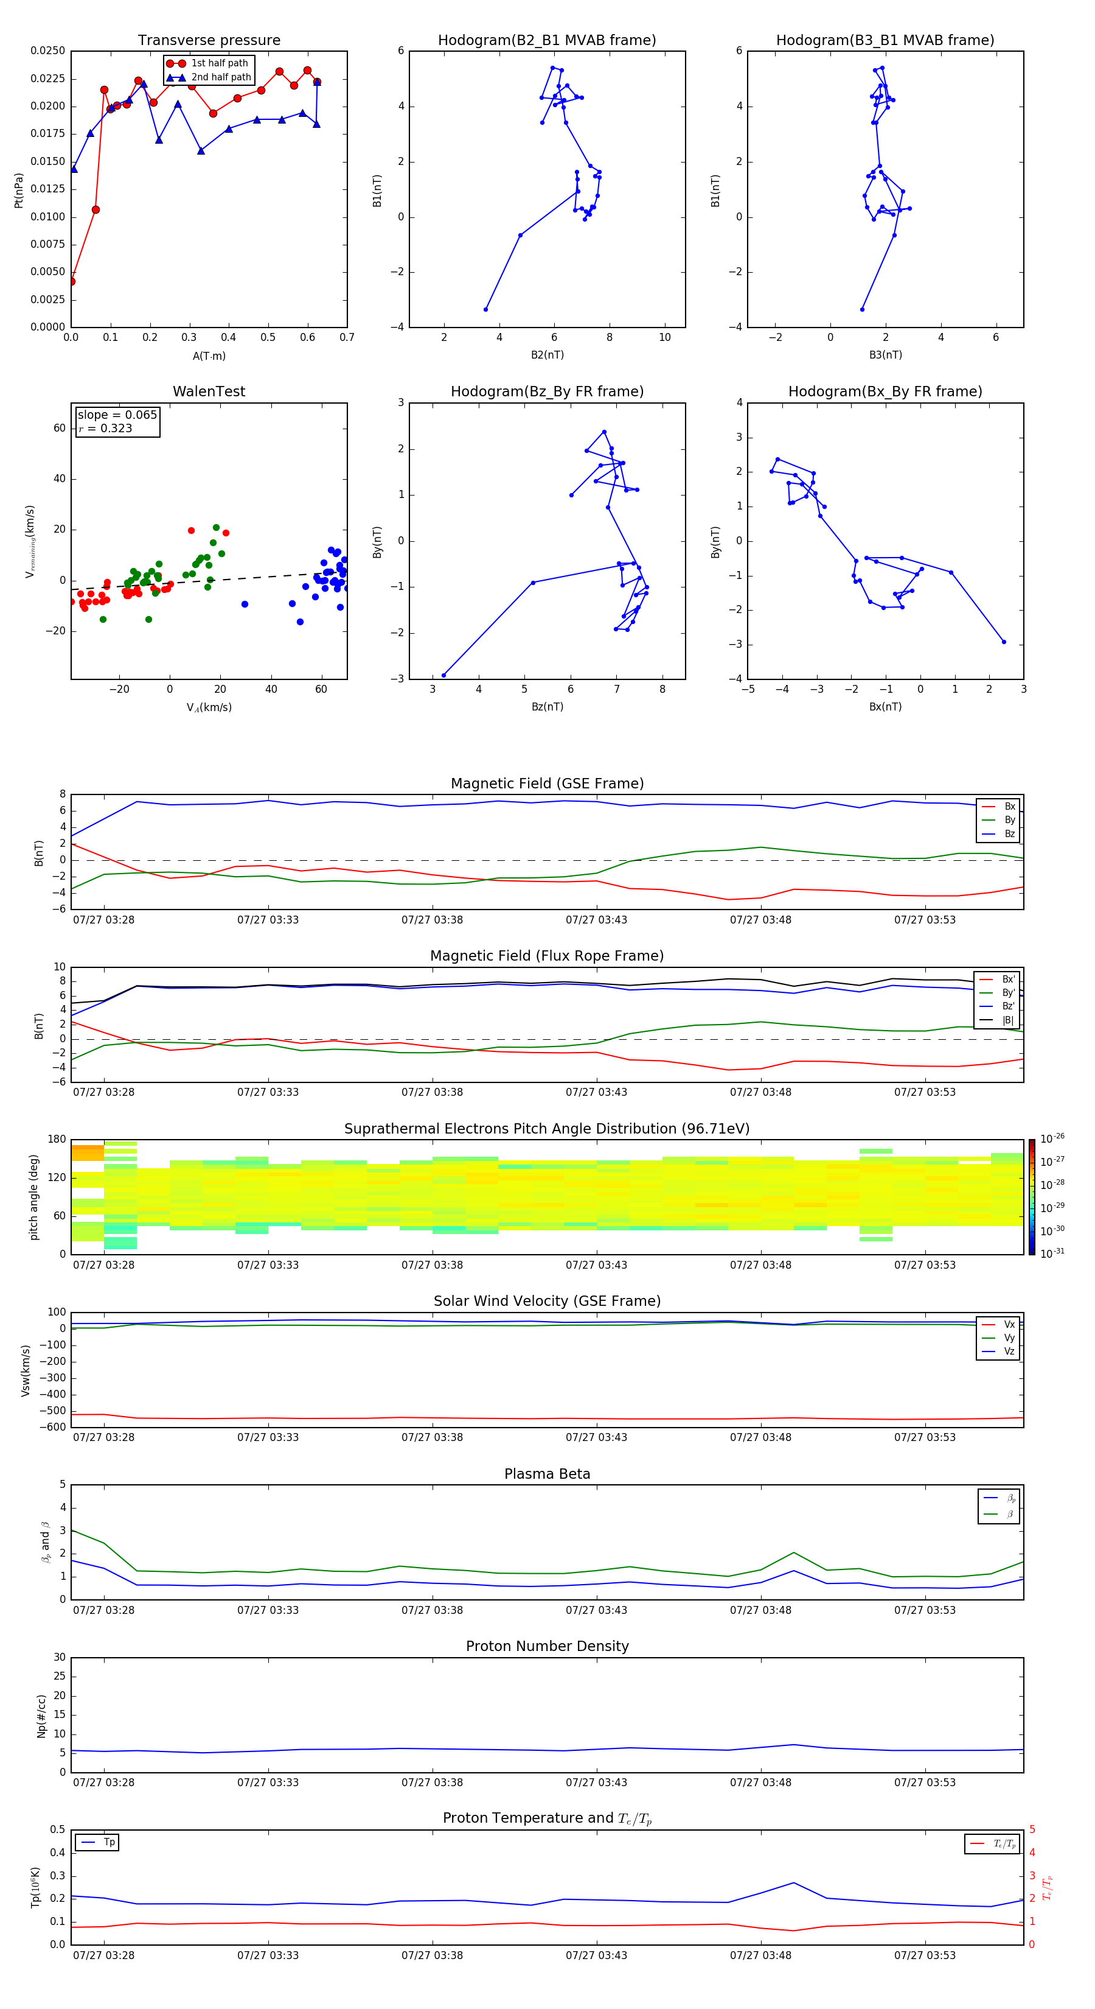Click the "Plasma Beta" plot title
1095x2009 pixels.
[x=547, y=1474]
